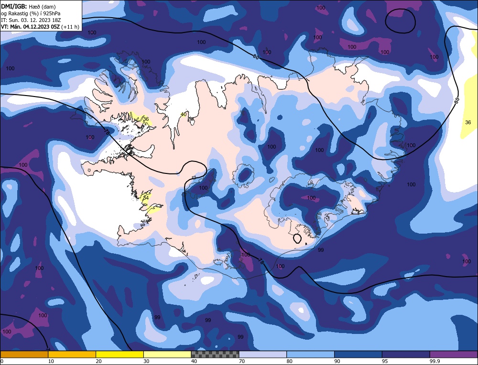Viewport: 478px width, 365px height.
Task: Click the '34' humidity value on the map
Action: 146,198
